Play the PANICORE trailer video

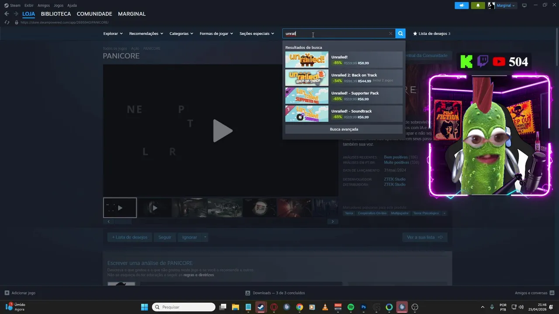coord(222,131)
